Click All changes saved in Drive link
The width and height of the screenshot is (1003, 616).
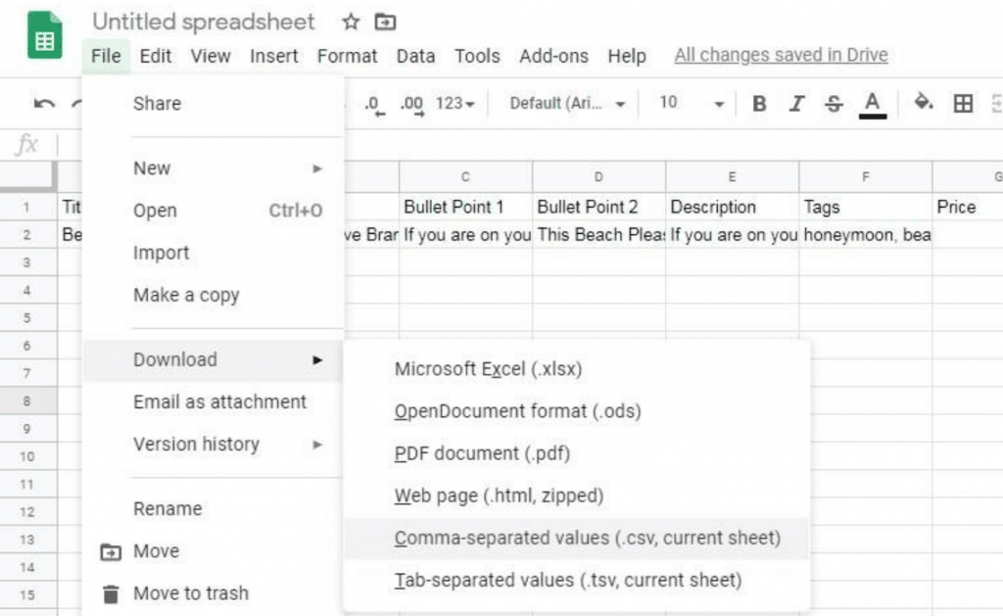tap(781, 56)
